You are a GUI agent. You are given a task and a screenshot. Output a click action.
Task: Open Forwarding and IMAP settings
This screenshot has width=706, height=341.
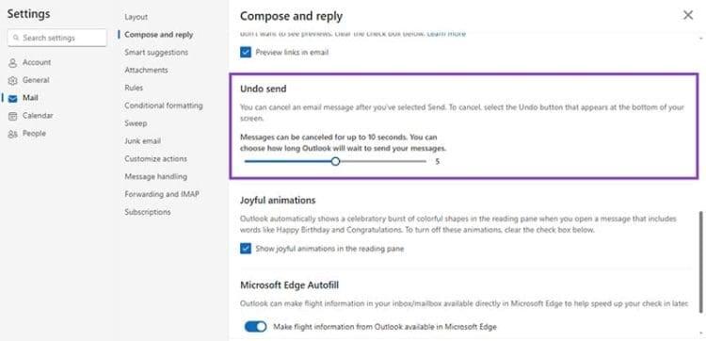tap(162, 194)
